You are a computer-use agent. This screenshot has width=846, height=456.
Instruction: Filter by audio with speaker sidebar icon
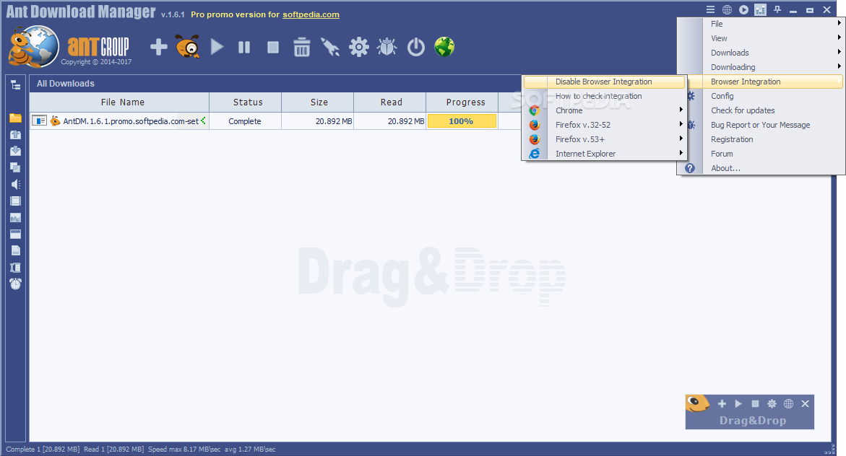(x=16, y=184)
